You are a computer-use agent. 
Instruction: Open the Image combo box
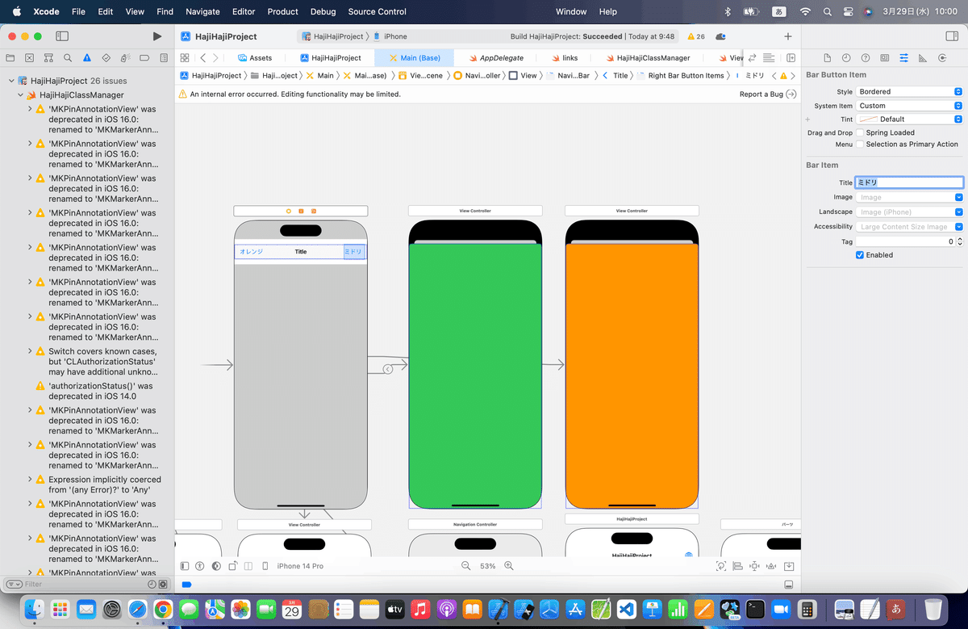(910, 197)
